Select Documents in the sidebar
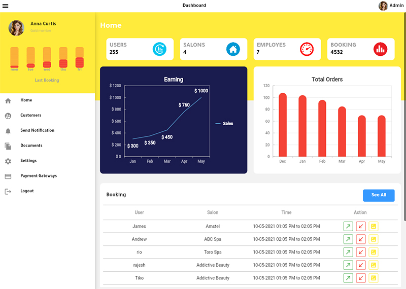The width and height of the screenshot is (406, 289). point(31,146)
